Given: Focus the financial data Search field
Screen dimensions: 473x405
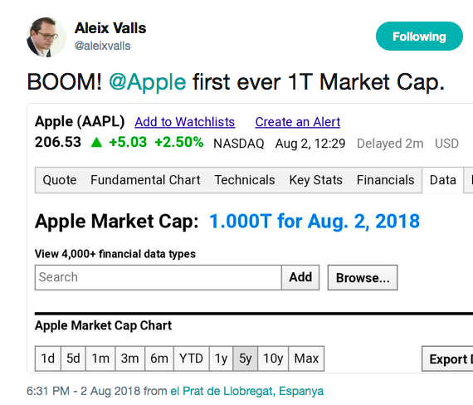Looking at the screenshot, I should point(158,277).
